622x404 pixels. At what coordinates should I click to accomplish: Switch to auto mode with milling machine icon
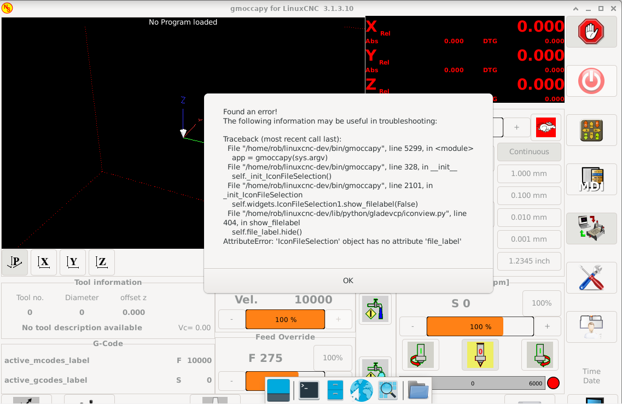point(591,229)
